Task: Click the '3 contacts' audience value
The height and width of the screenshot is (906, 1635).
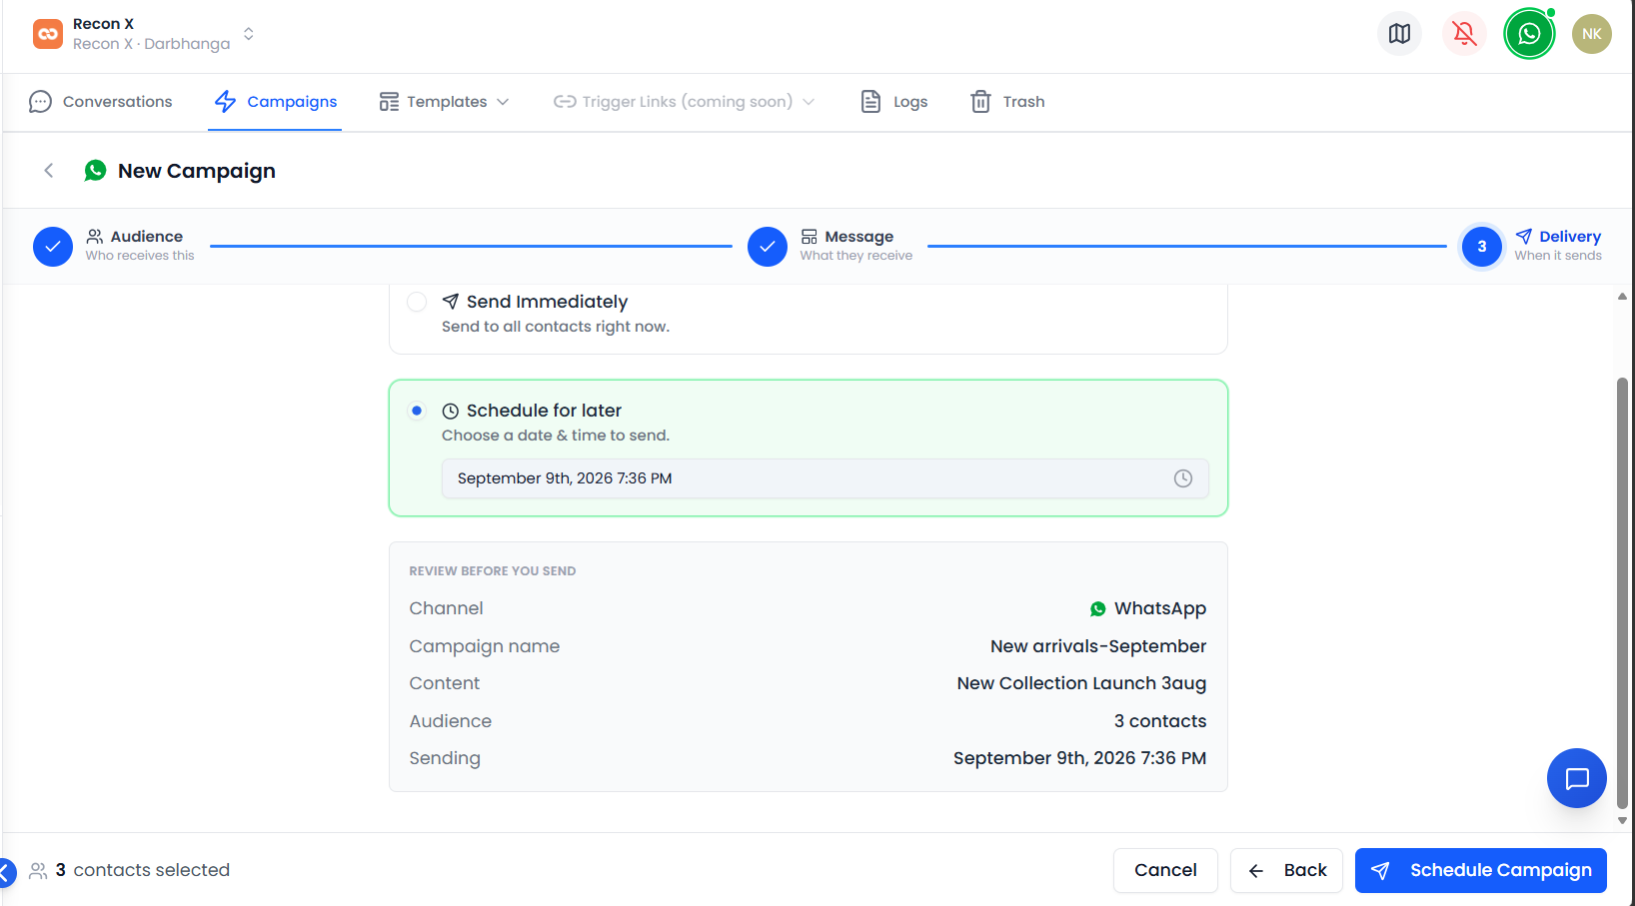Action: [1160, 721]
